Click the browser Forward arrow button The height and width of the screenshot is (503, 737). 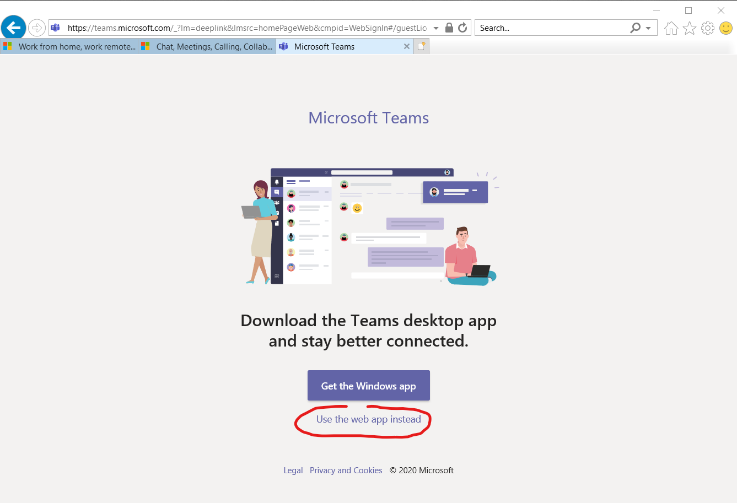click(x=37, y=28)
